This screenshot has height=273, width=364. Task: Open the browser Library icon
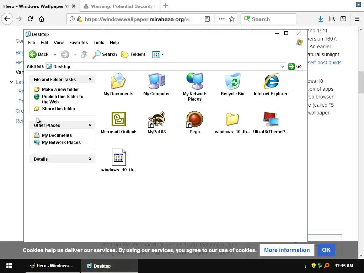332,19
